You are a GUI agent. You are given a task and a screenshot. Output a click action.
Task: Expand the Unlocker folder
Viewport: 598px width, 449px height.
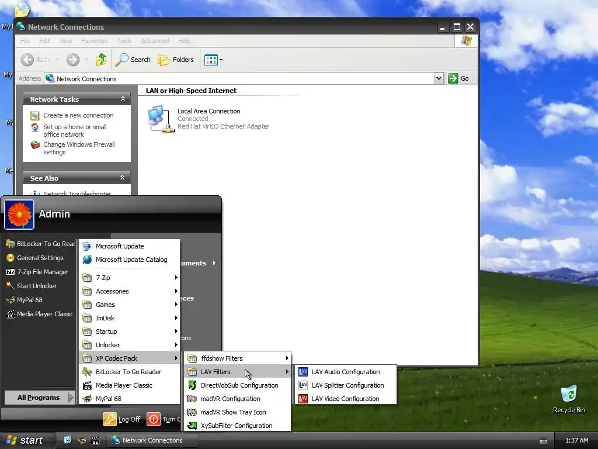click(129, 345)
